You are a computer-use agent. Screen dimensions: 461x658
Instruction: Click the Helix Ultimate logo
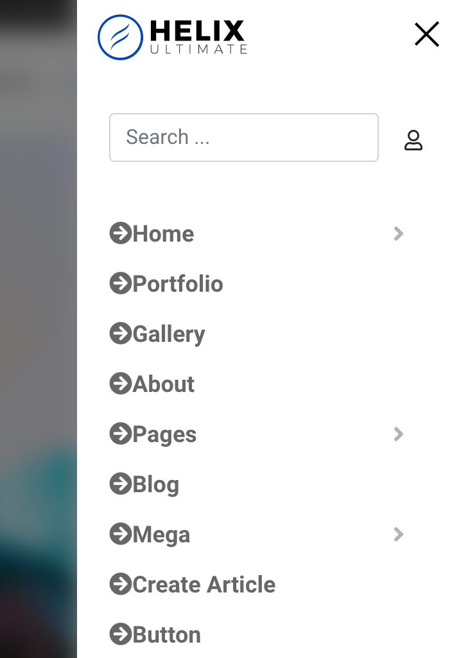click(172, 37)
